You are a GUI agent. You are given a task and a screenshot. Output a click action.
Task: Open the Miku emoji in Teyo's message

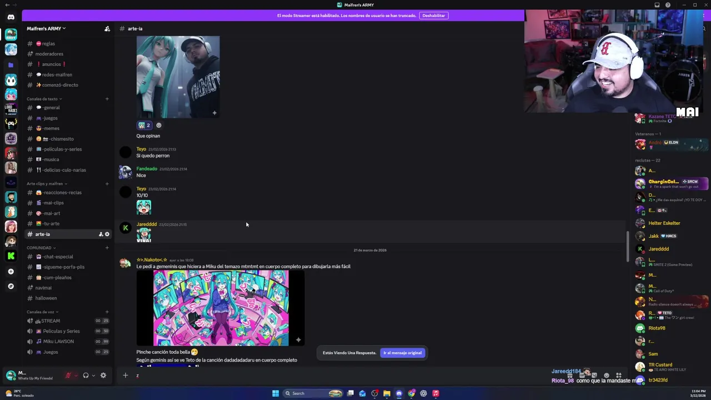coord(144,207)
